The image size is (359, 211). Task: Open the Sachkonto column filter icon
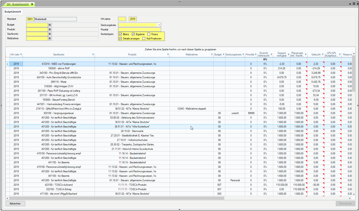click(x=93, y=55)
